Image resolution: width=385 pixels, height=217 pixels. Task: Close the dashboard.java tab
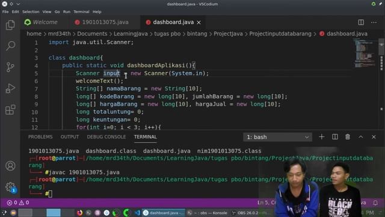coord(199,22)
